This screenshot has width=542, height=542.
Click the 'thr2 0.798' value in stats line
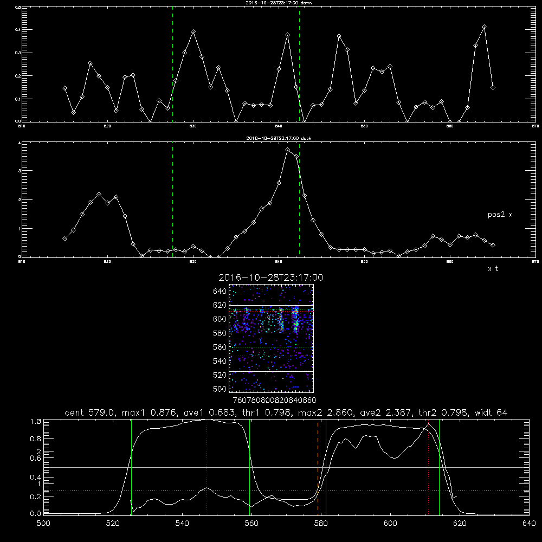click(x=443, y=412)
